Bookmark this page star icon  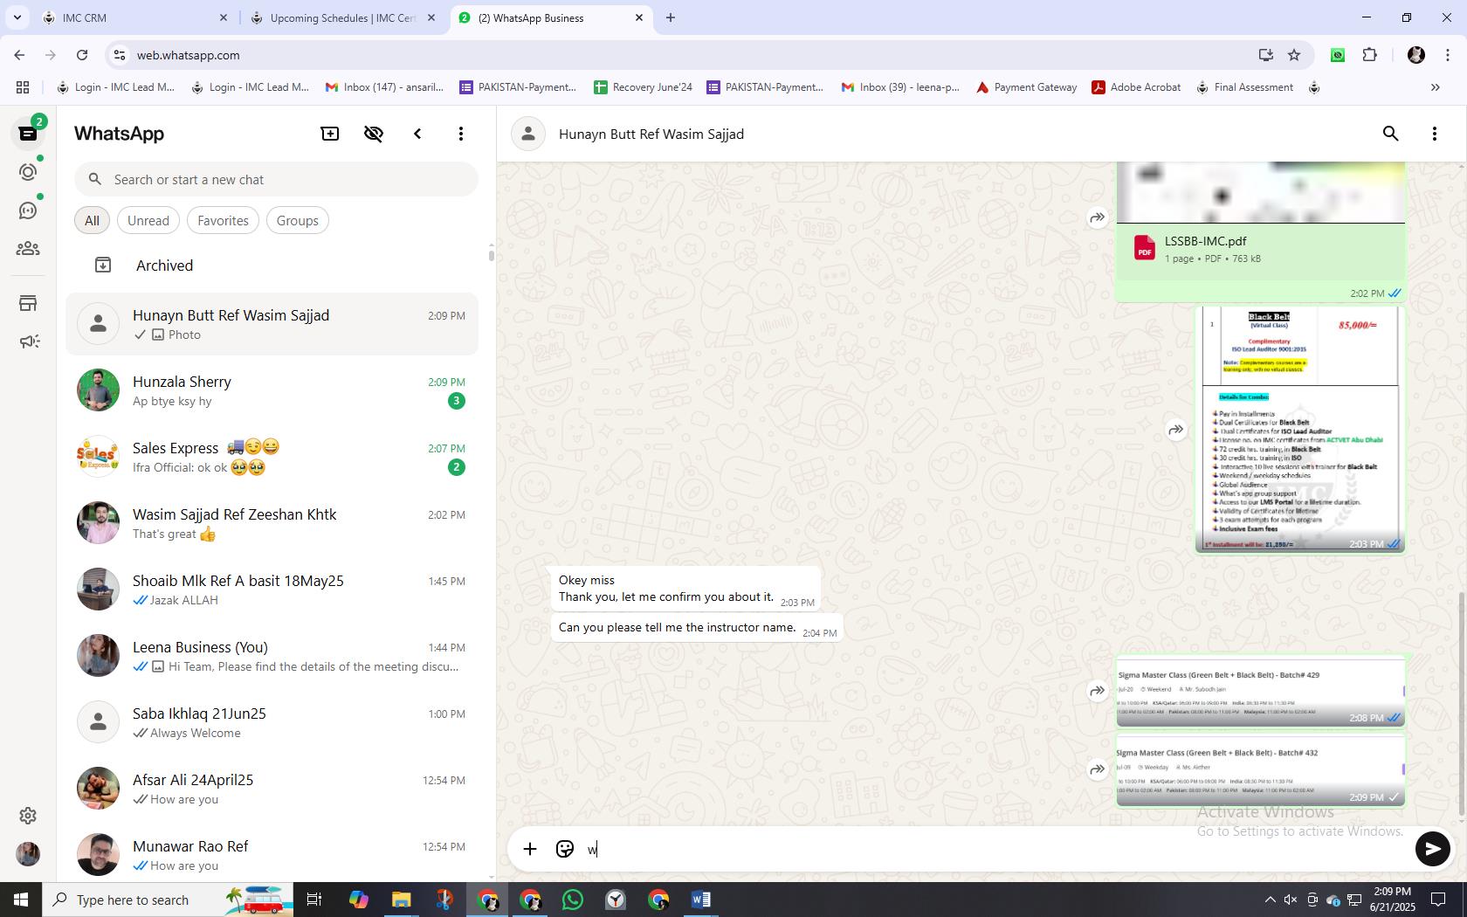click(x=1294, y=55)
